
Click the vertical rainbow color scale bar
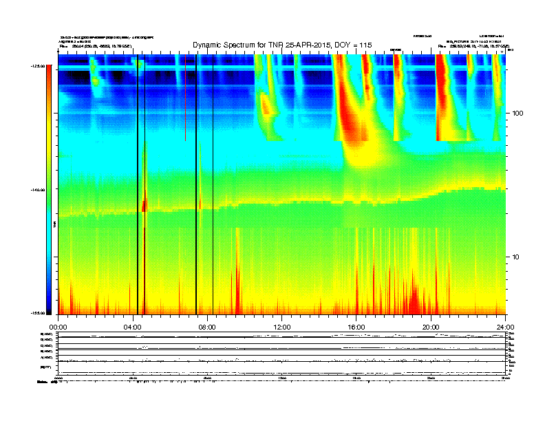pyautogui.click(x=49, y=190)
